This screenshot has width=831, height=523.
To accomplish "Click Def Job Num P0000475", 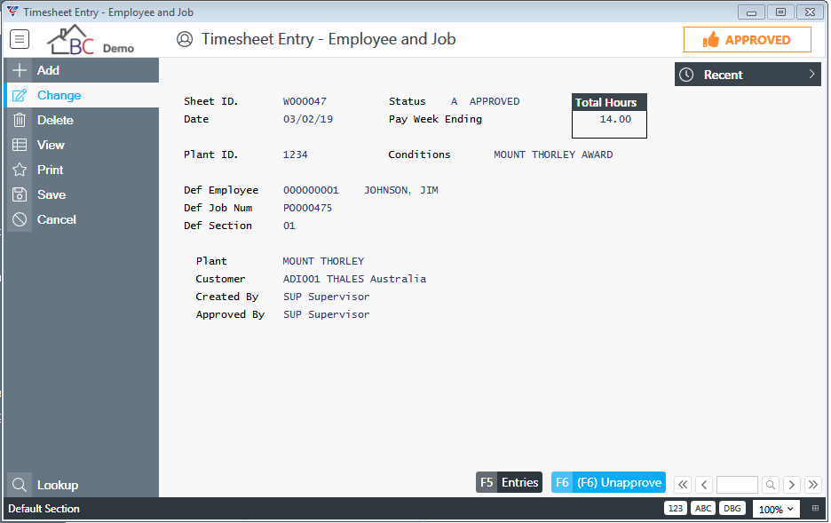I will 307,208.
